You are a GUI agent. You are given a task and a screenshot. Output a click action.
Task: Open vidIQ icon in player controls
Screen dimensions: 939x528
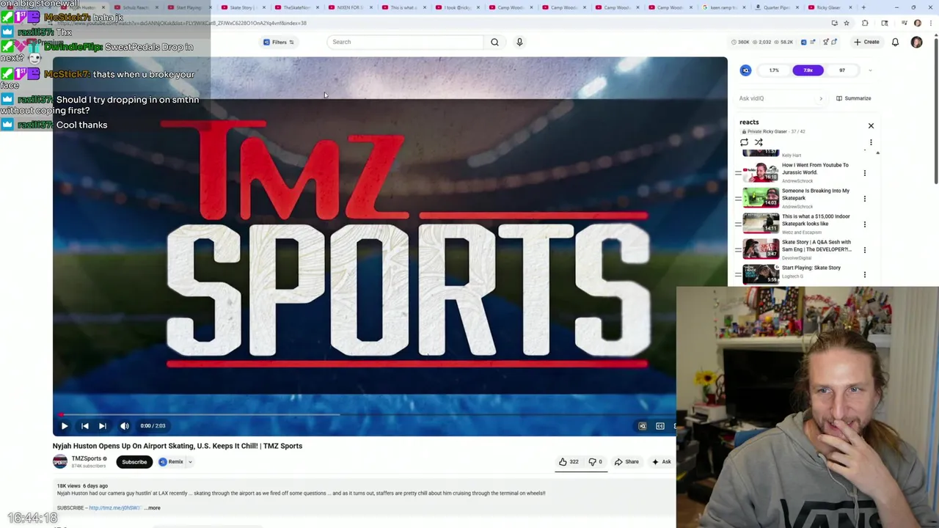[x=643, y=426]
